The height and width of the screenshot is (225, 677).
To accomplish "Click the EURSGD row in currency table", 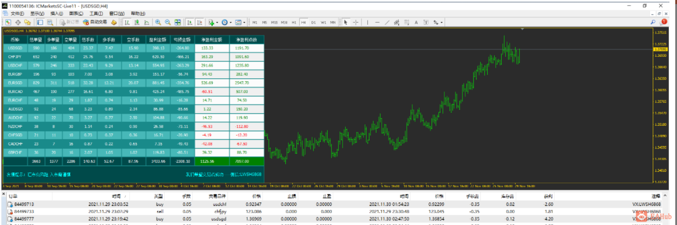I will coord(133,83).
